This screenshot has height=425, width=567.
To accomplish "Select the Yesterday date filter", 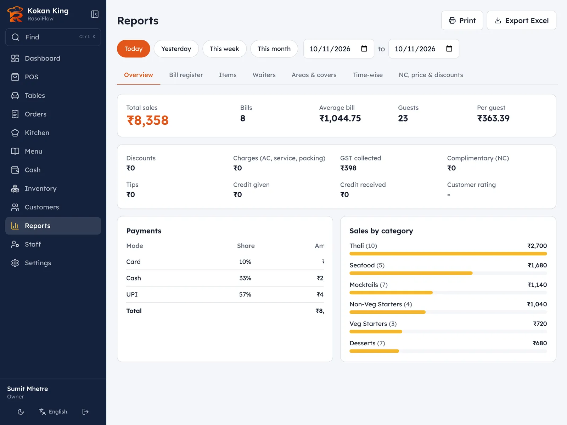I will pyautogui.click(x=176, y=49).
